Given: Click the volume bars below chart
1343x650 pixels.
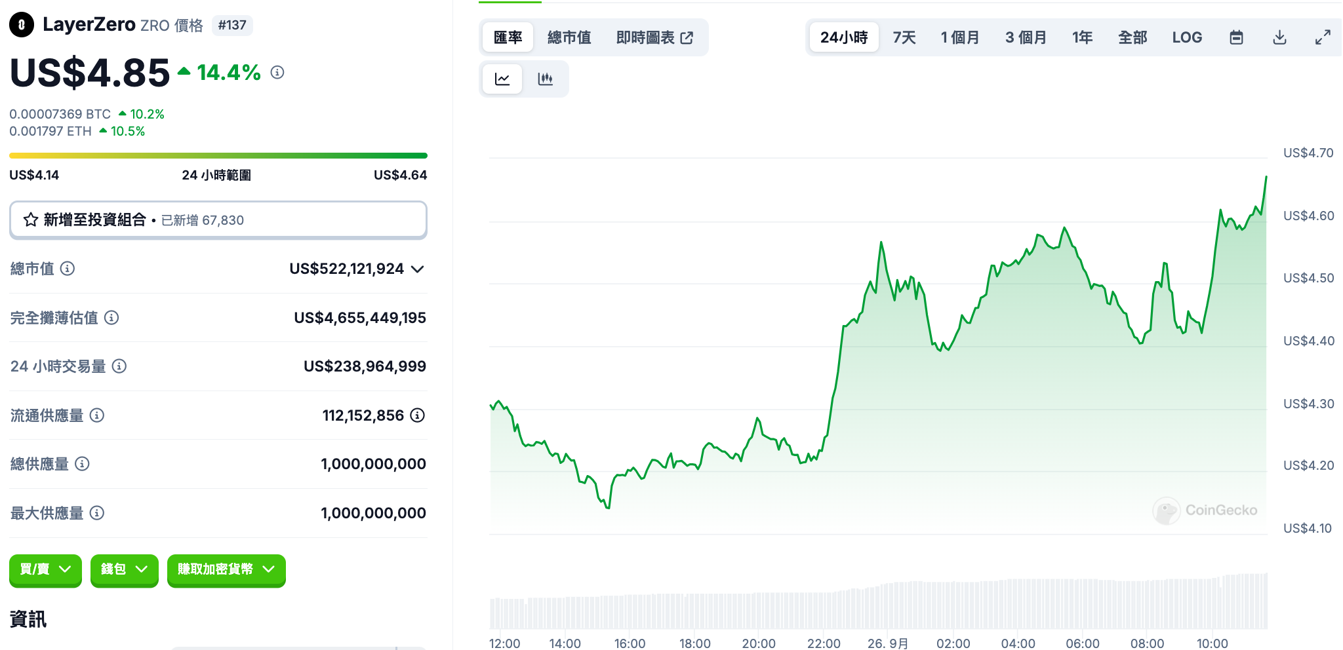Looking at the screenshot, I should [878, 602].
